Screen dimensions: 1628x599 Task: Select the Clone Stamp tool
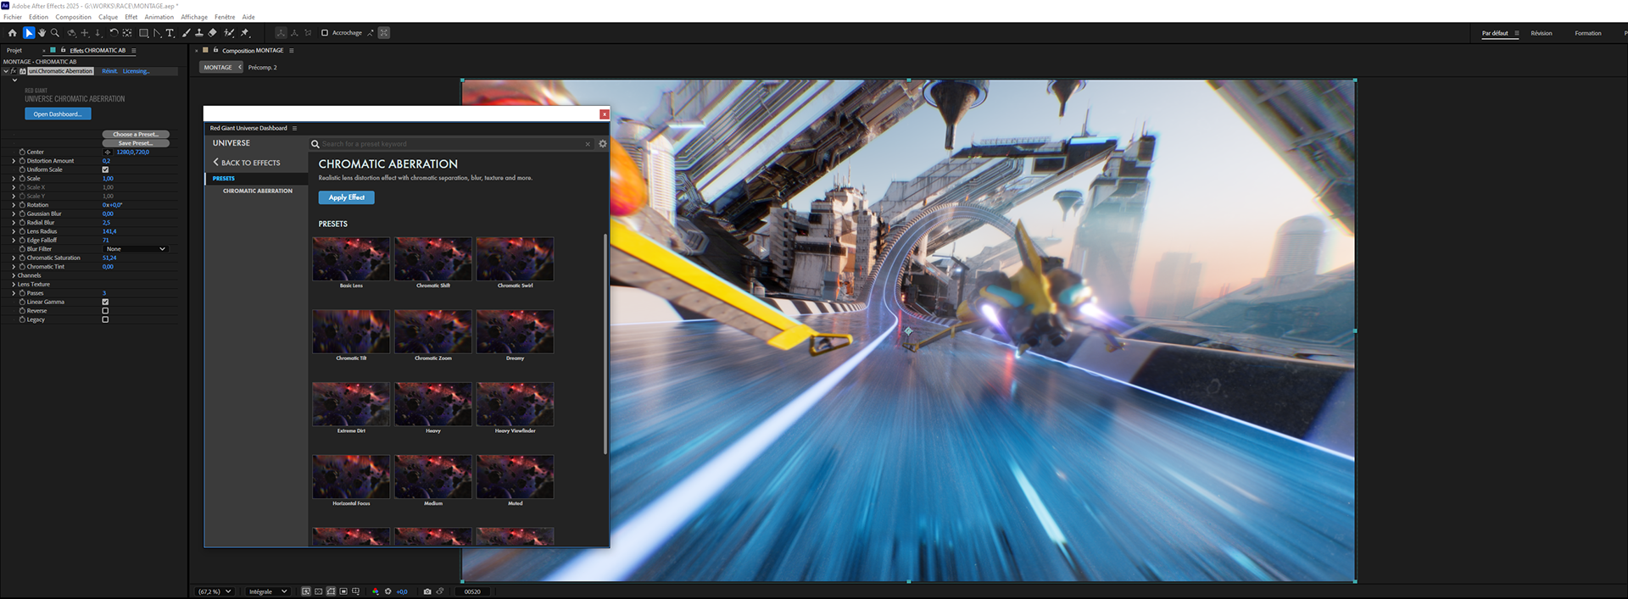tap(199, 33)
